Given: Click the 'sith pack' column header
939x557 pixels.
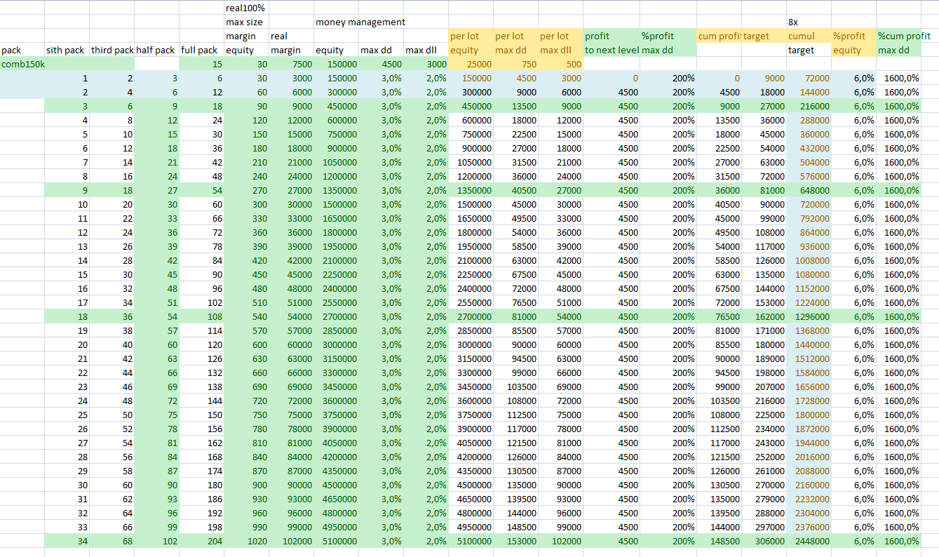Looking at the screenshot, I should tap(67, 50).
